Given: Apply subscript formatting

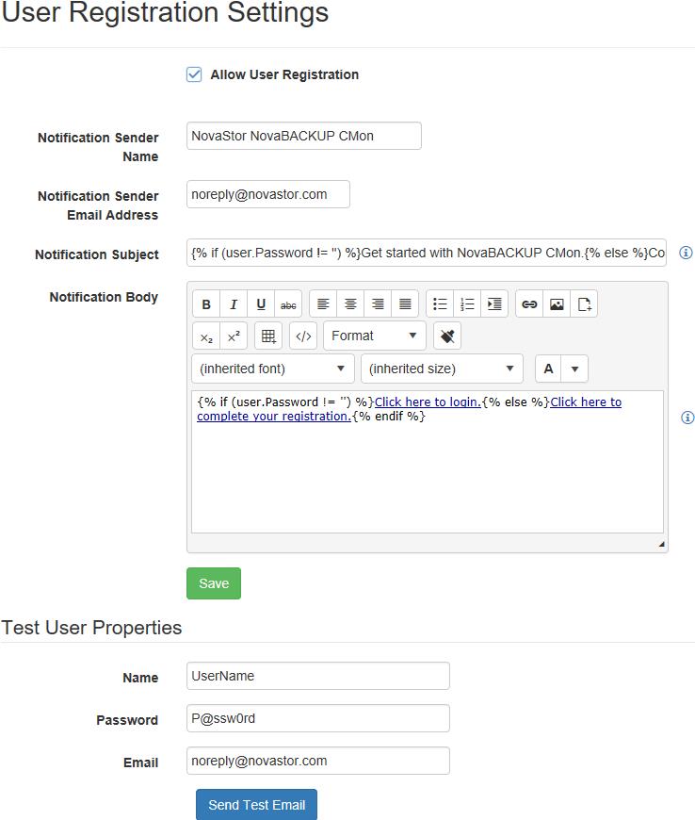Looking at the screenshot, I should coord(206,336).
